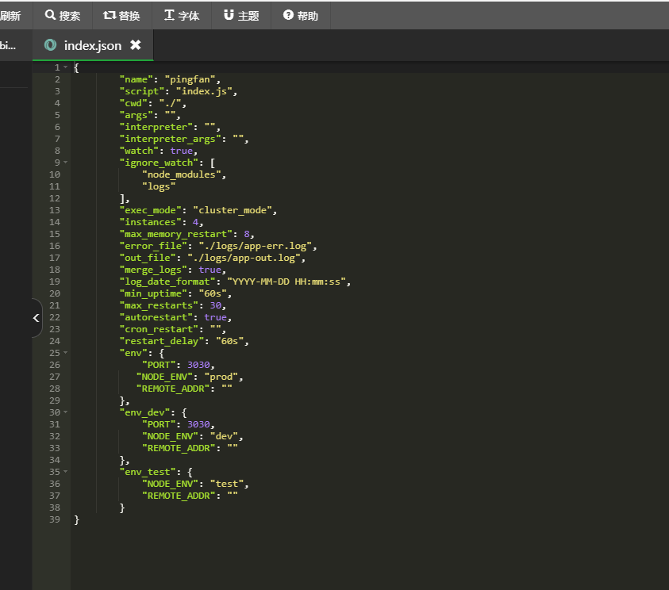The width and height of the screenshot is (669, 590).
Task: Click the "index.js" script value
Action: (204, 92)
